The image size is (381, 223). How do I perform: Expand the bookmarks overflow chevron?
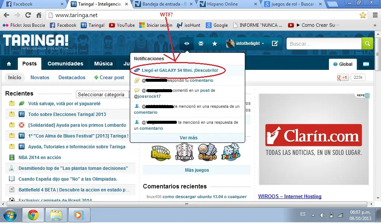(x=375, y=25)
